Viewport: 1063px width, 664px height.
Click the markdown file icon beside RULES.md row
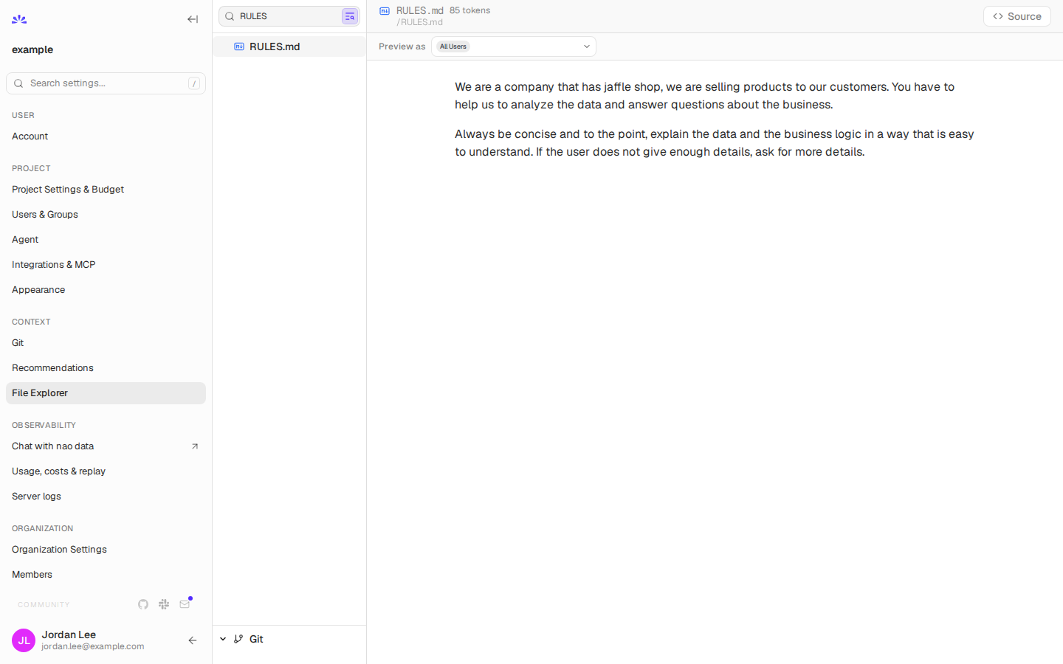[x=239, y=46]
